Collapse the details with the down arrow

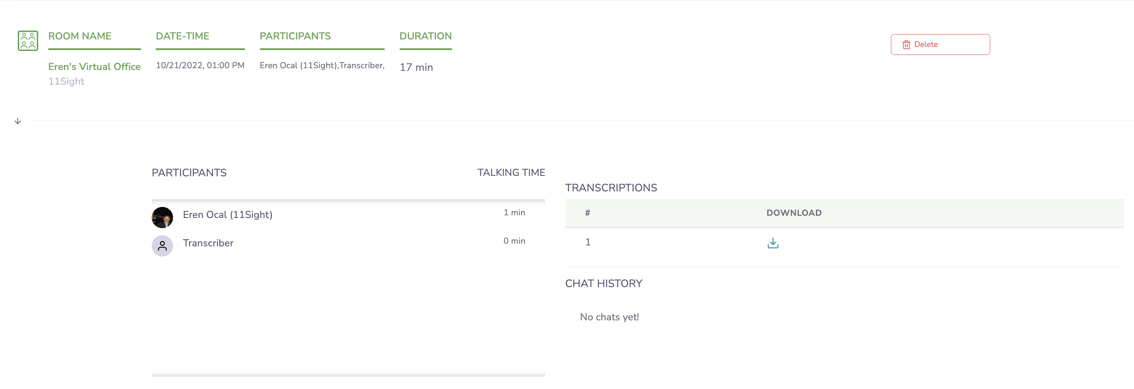click(x=18, y=121)
